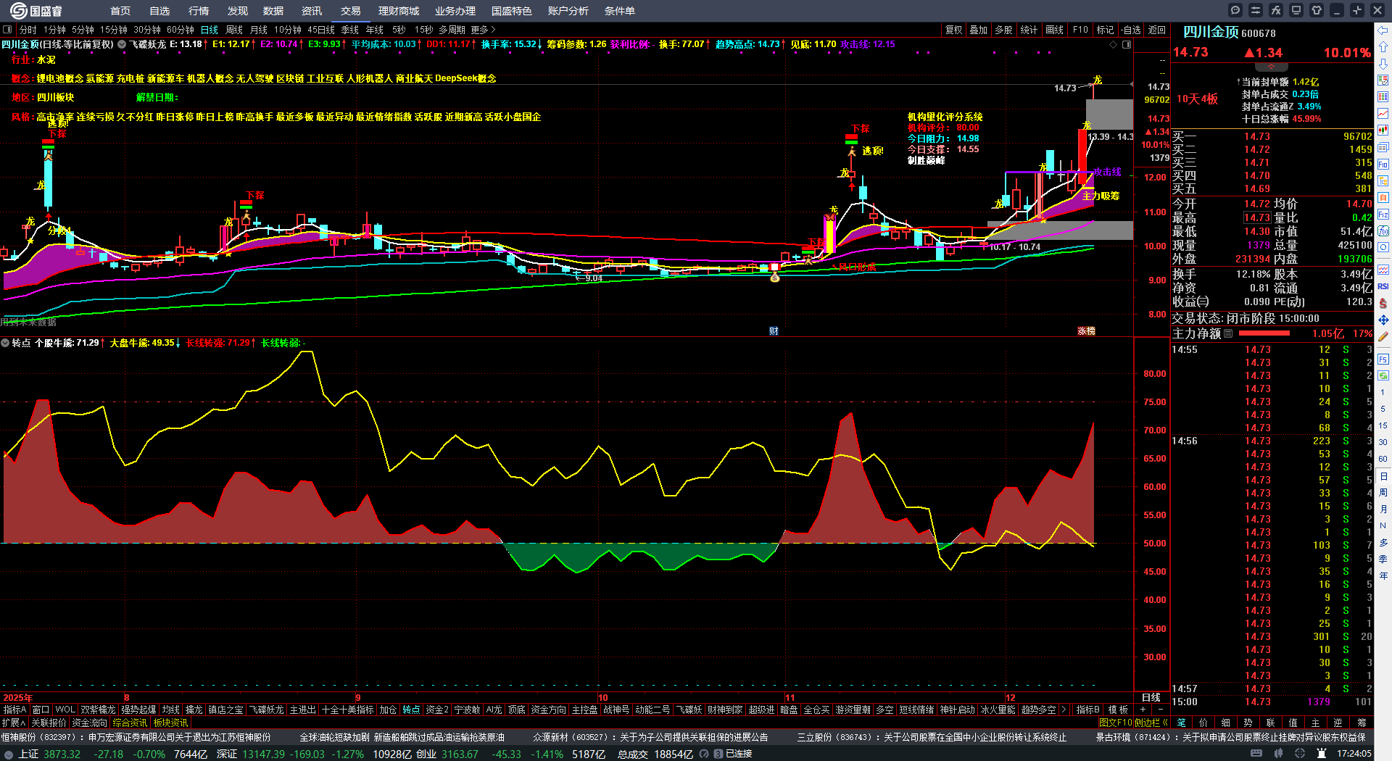
Task: Click the main-force net amount list icon
Action: 1228,334
